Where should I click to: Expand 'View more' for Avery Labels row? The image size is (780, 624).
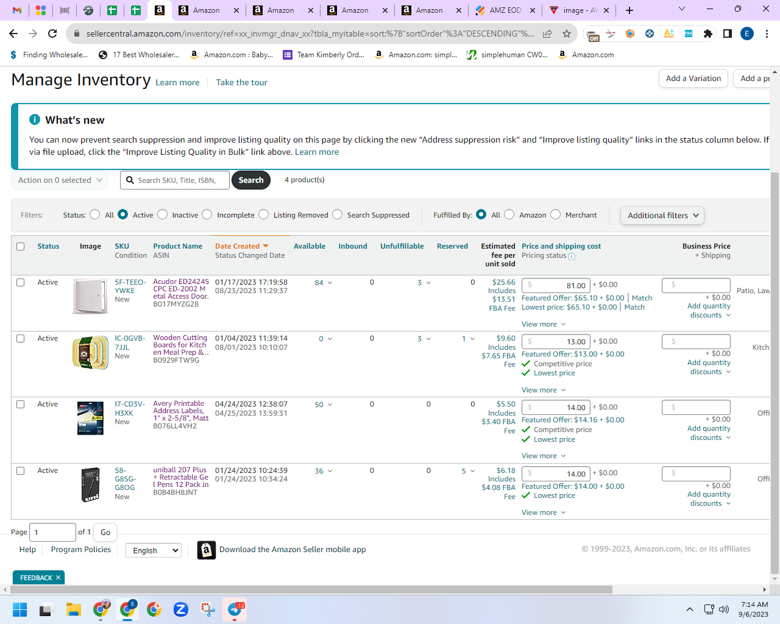click(x=544, y=456)
